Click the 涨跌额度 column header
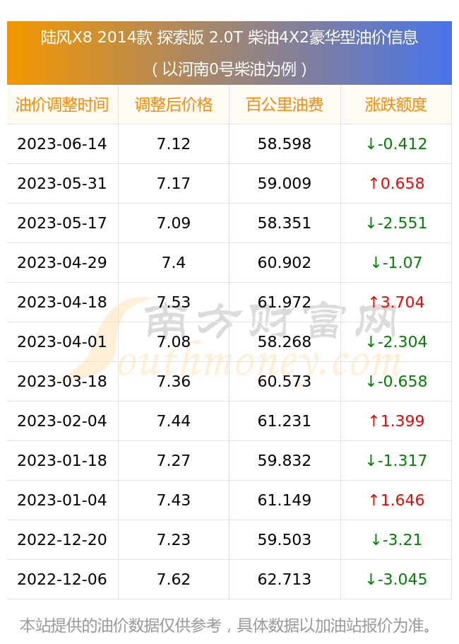Screen dimensions: 459x644 click(396, 105)
